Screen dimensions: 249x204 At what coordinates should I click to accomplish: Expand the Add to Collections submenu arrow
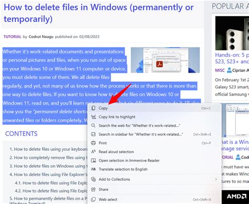click(216, 179)
